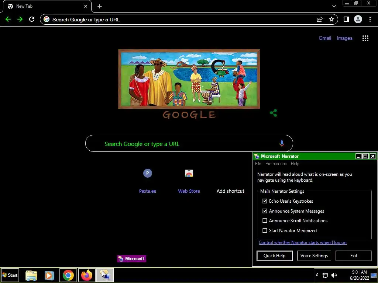Open Windows Explorer from taskbar
Viewport: 378px width, 283px height.
[x=31, y=275]
